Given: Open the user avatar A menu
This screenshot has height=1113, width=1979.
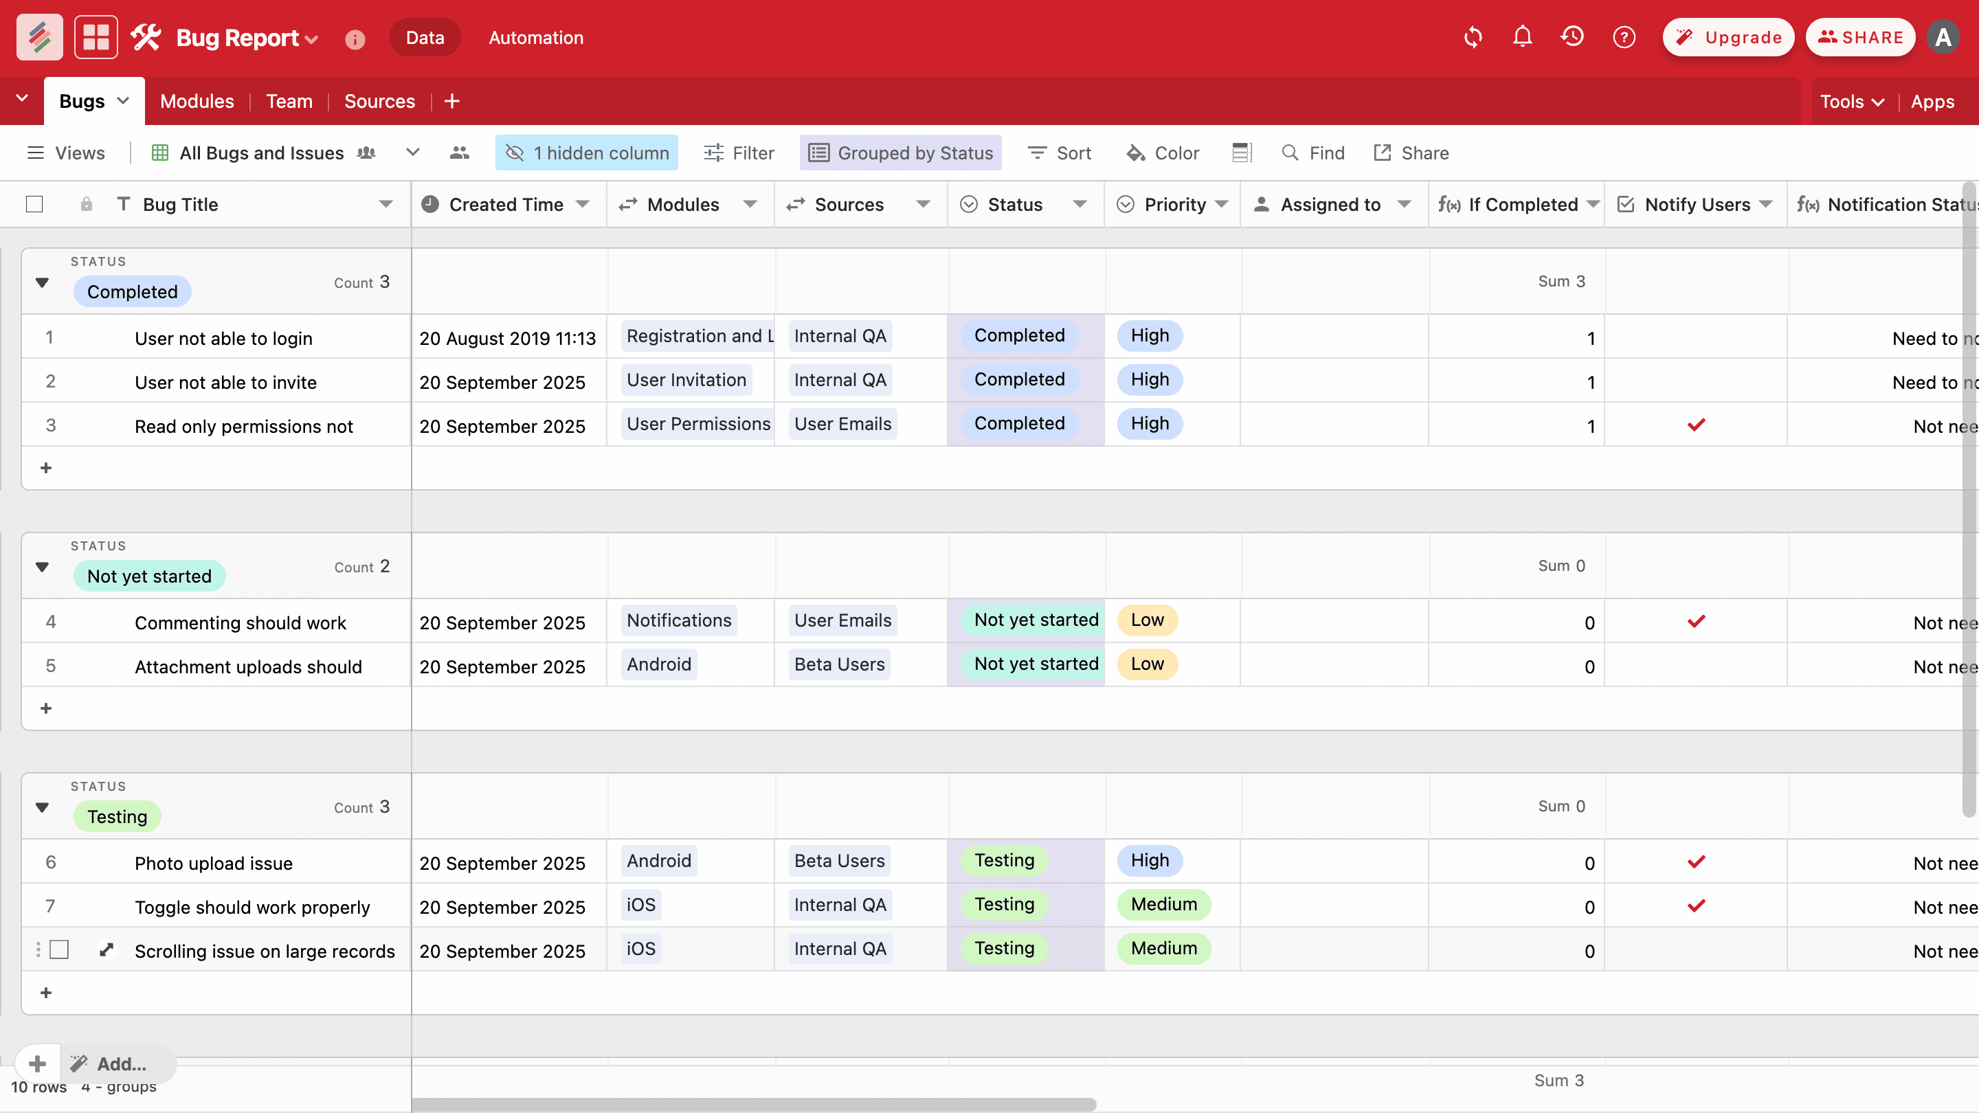Looking at the screenshot, I should 1943,37.
